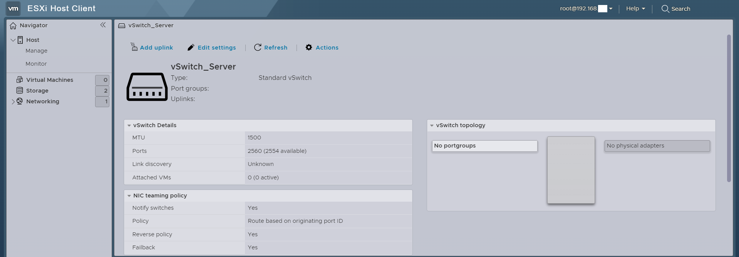Click the Uplinks label
739x257 pixels.
point(183,99)
